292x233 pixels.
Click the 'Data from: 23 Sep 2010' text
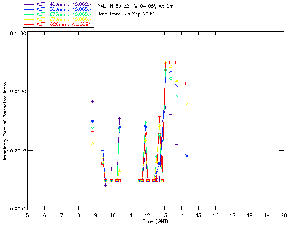click(x=126, y=14)
